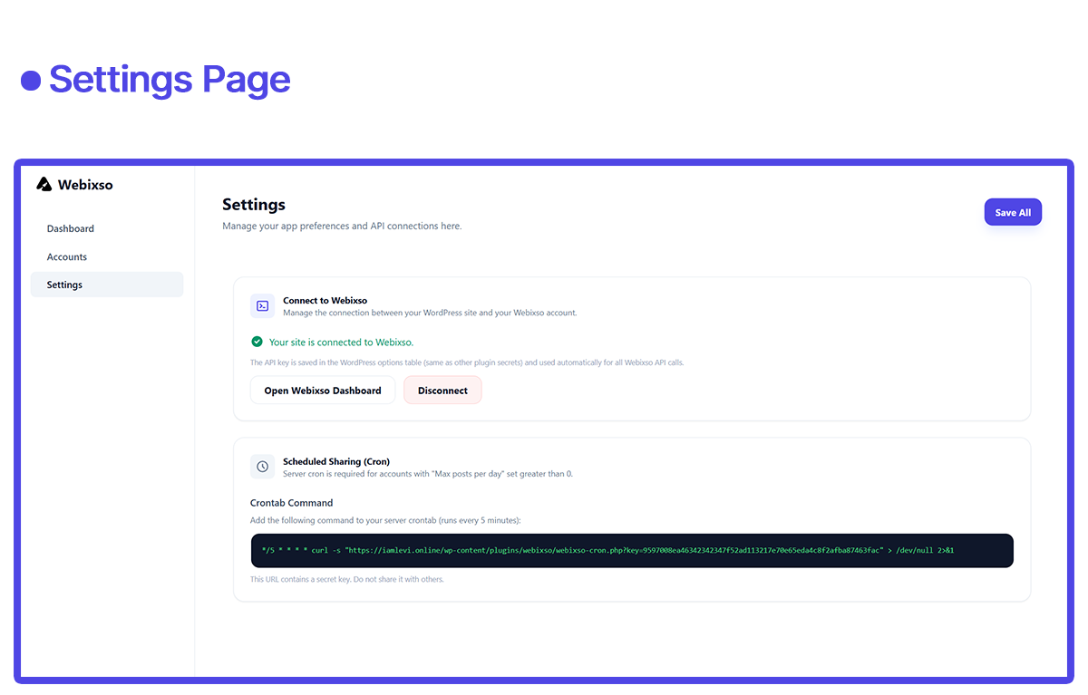Click 'Manage your app preferences' subtitle
The image size is (1088, 695).
[x=342, y=226]
